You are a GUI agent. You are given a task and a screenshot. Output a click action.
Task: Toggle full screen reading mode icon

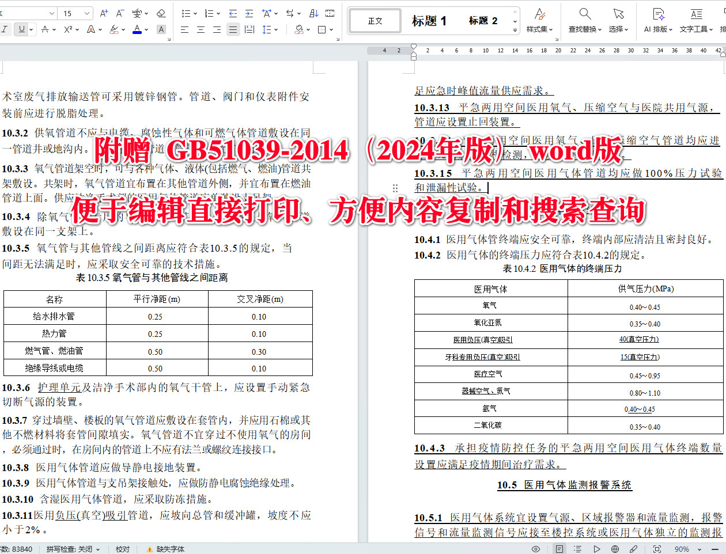(x=596, y=549)
